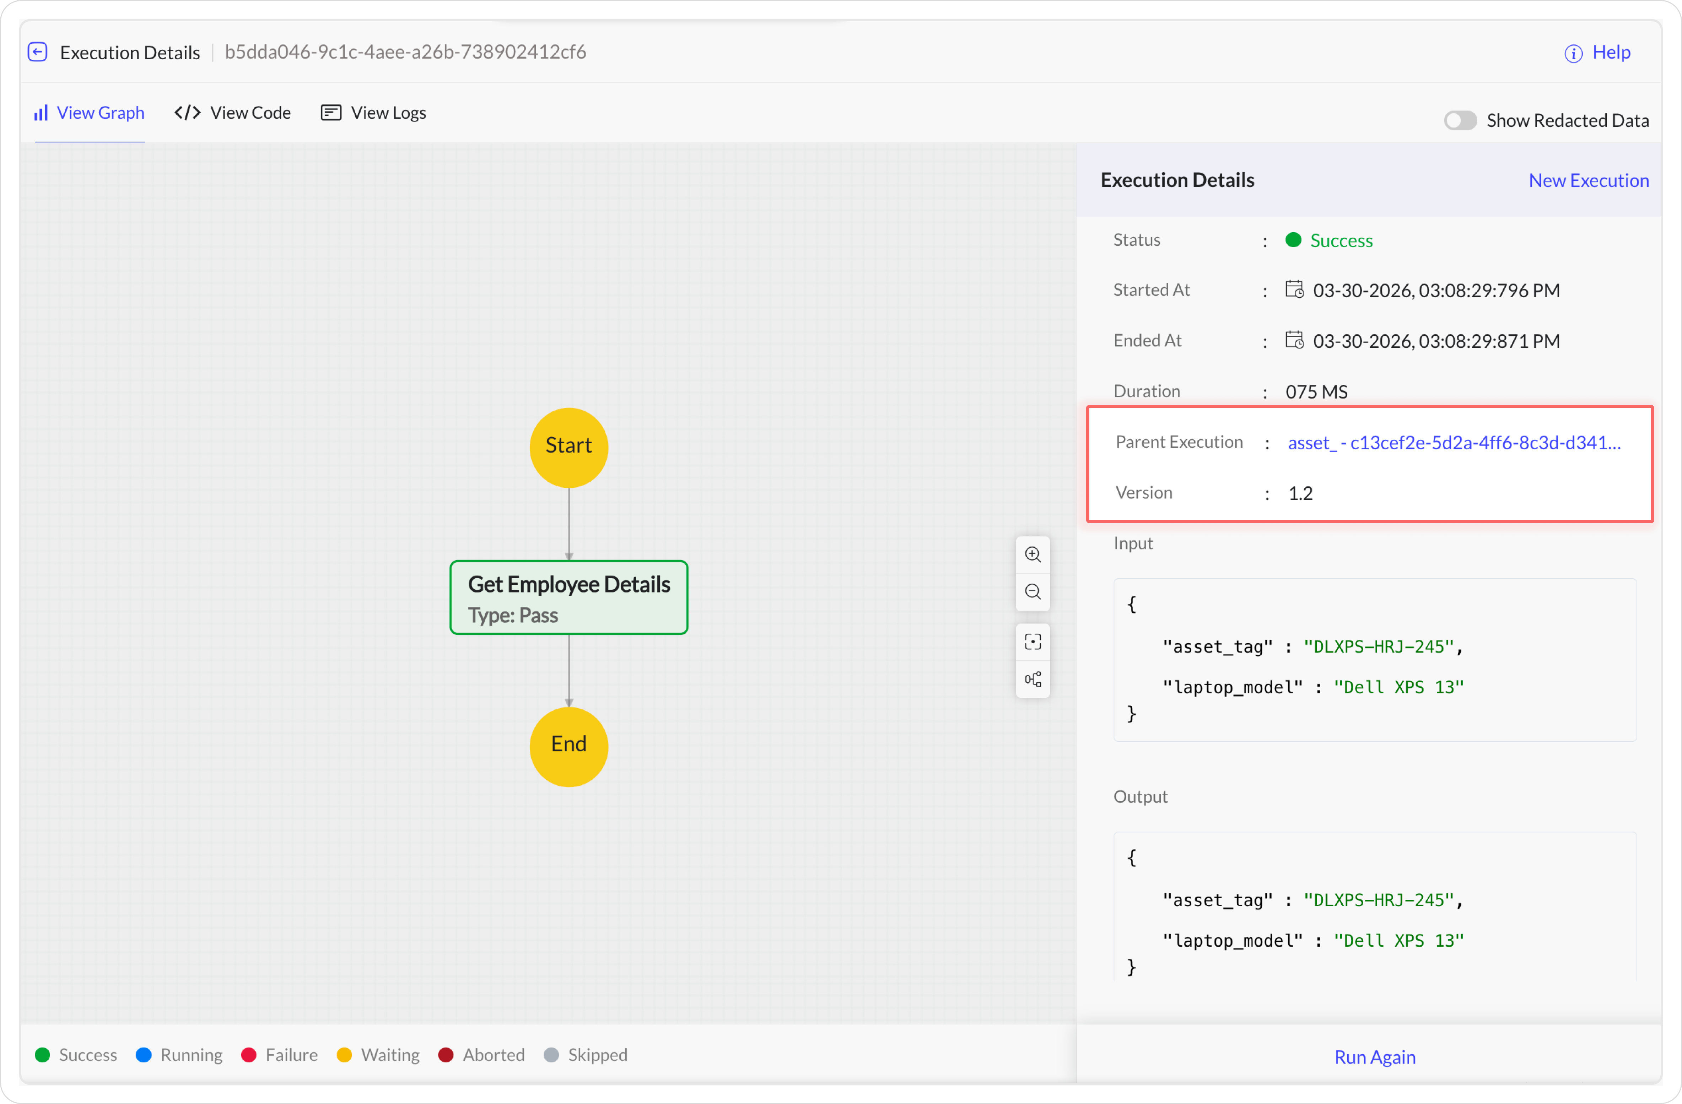Zoom out of the graph canvas
Screen dimensions: 1682x1104
click(1033, 592)
